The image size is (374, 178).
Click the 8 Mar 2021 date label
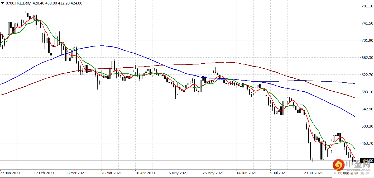tap(77, 173)
